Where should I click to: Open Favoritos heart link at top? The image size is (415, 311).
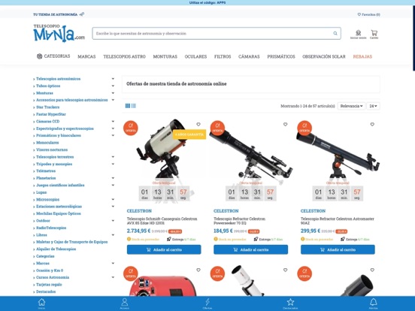pos(368,14)
